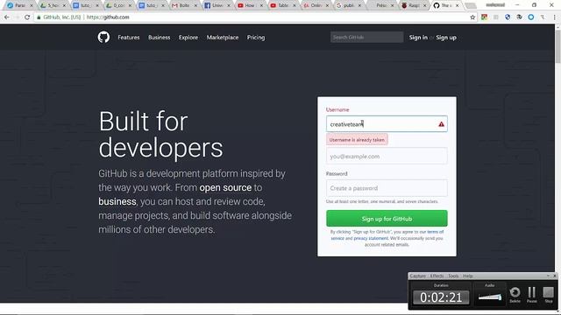Click the blue shield extension icon
This screenshot has width=561, height=315.
click(x=508, y=17)
